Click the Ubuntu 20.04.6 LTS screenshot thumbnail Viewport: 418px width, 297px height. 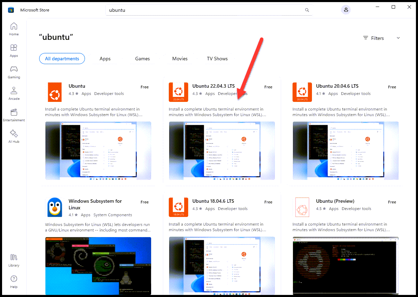tap(346, 150)
